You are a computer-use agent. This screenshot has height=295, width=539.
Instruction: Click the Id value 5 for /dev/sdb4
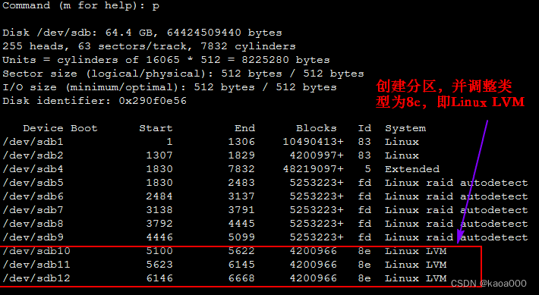pos(368,169)
